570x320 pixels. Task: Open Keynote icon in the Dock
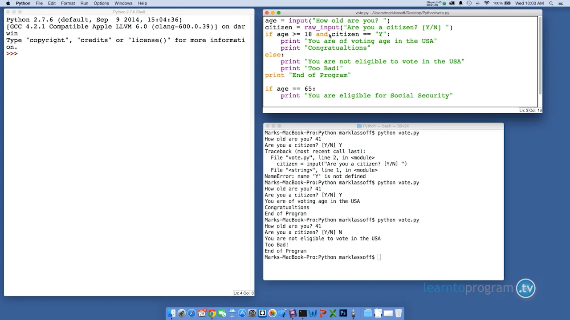(x=232, y=313)
